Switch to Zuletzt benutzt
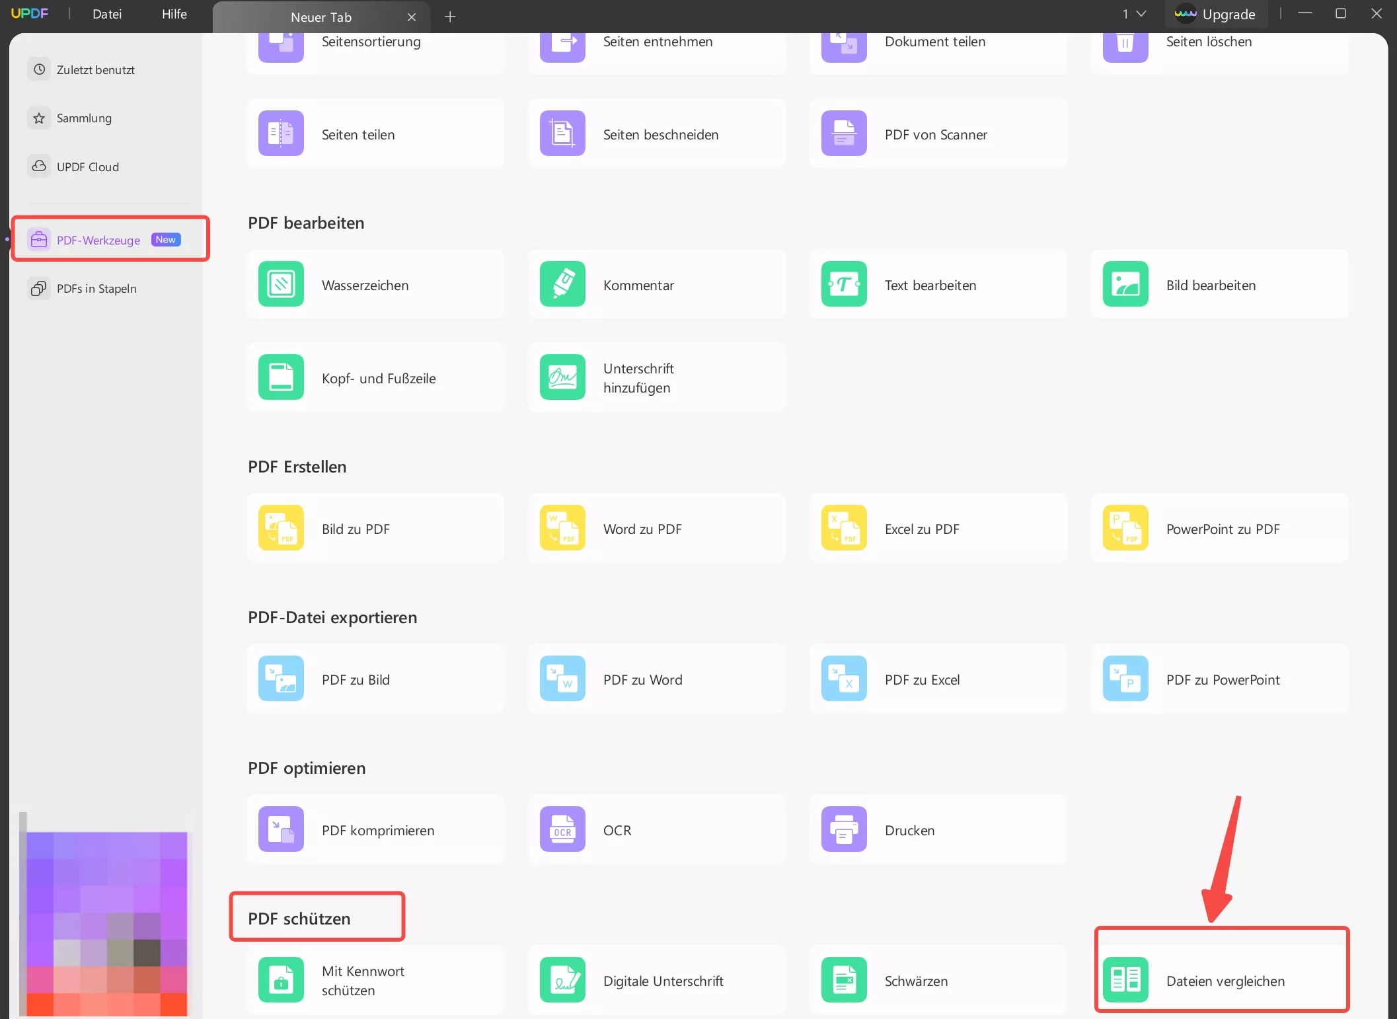1397x1019 pixels. (96, 69)
